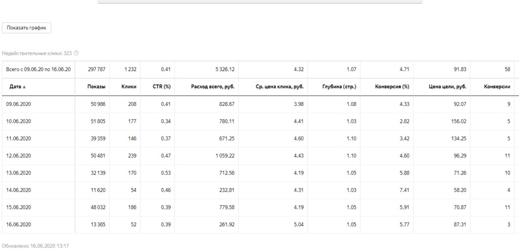Sort by CTR (%) column header
Screen dimensions: 519x250
click(x=162, y=87)
